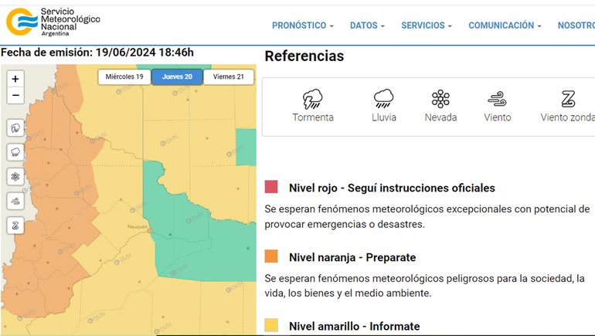Click the Nevada snowflake icon in Referencias
Viewport: 595px width, 336px height.
[440, 99]
